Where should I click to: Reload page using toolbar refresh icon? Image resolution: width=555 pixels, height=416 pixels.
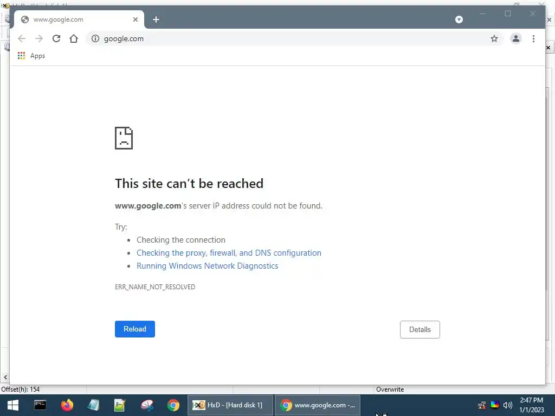pos(56,38)
